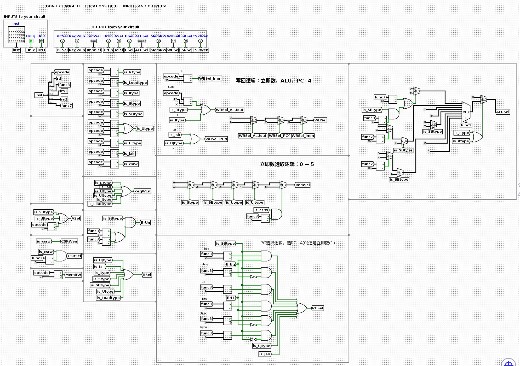Select the OR gate driving WBSel_PC4
The height and width of the screenshot is (366, 520).
[195, 139]
